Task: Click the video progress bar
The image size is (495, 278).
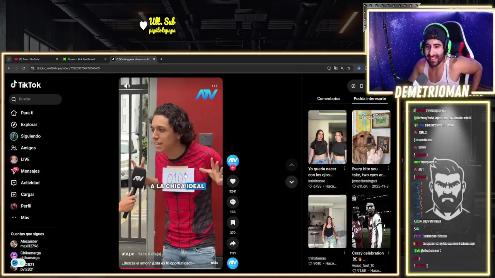Action: click(171, 268)
